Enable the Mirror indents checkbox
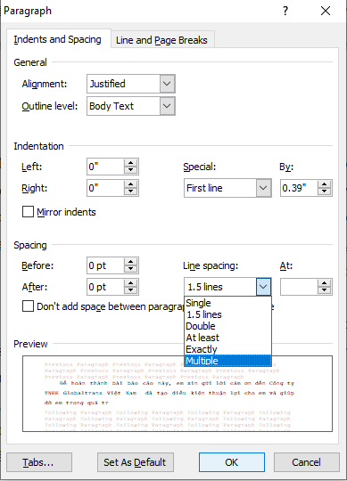The height and width of the screenshot is (481, 347). point(28,212)
